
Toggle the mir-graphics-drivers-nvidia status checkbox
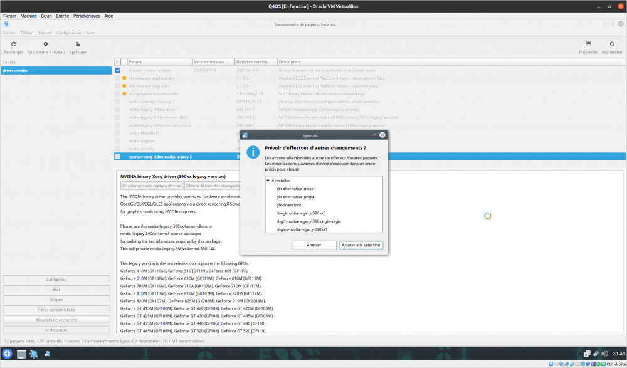coord(118,93)
